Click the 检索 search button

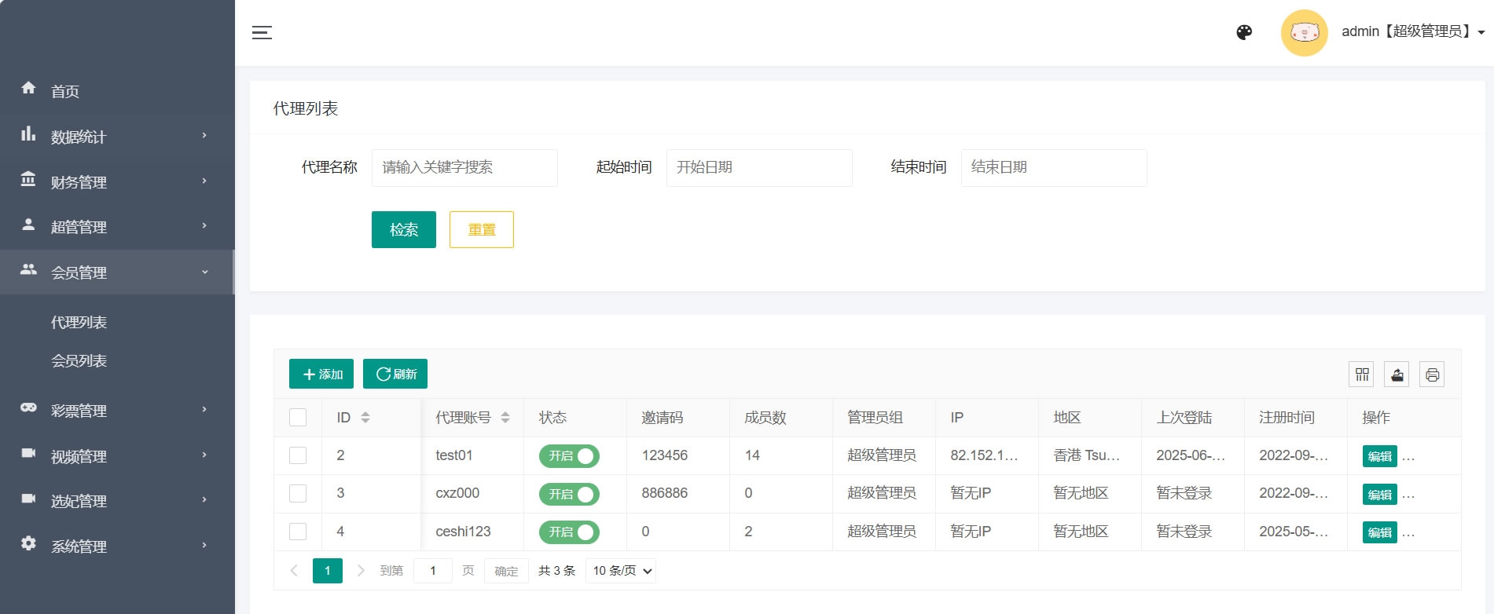click(x=403, y=230)
